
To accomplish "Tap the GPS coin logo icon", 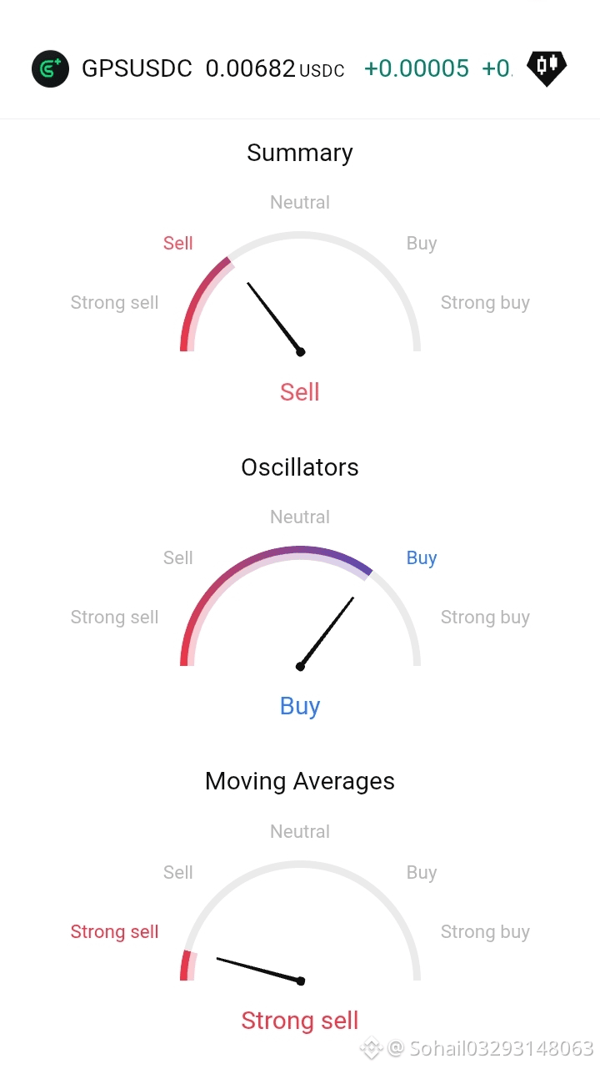I will click(50, 68).
